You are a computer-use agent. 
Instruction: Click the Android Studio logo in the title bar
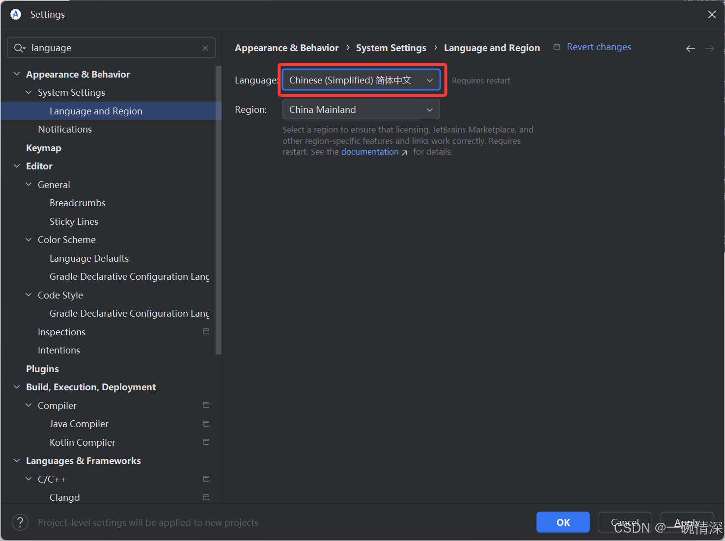pyautogui.click(x=16, y=14)
